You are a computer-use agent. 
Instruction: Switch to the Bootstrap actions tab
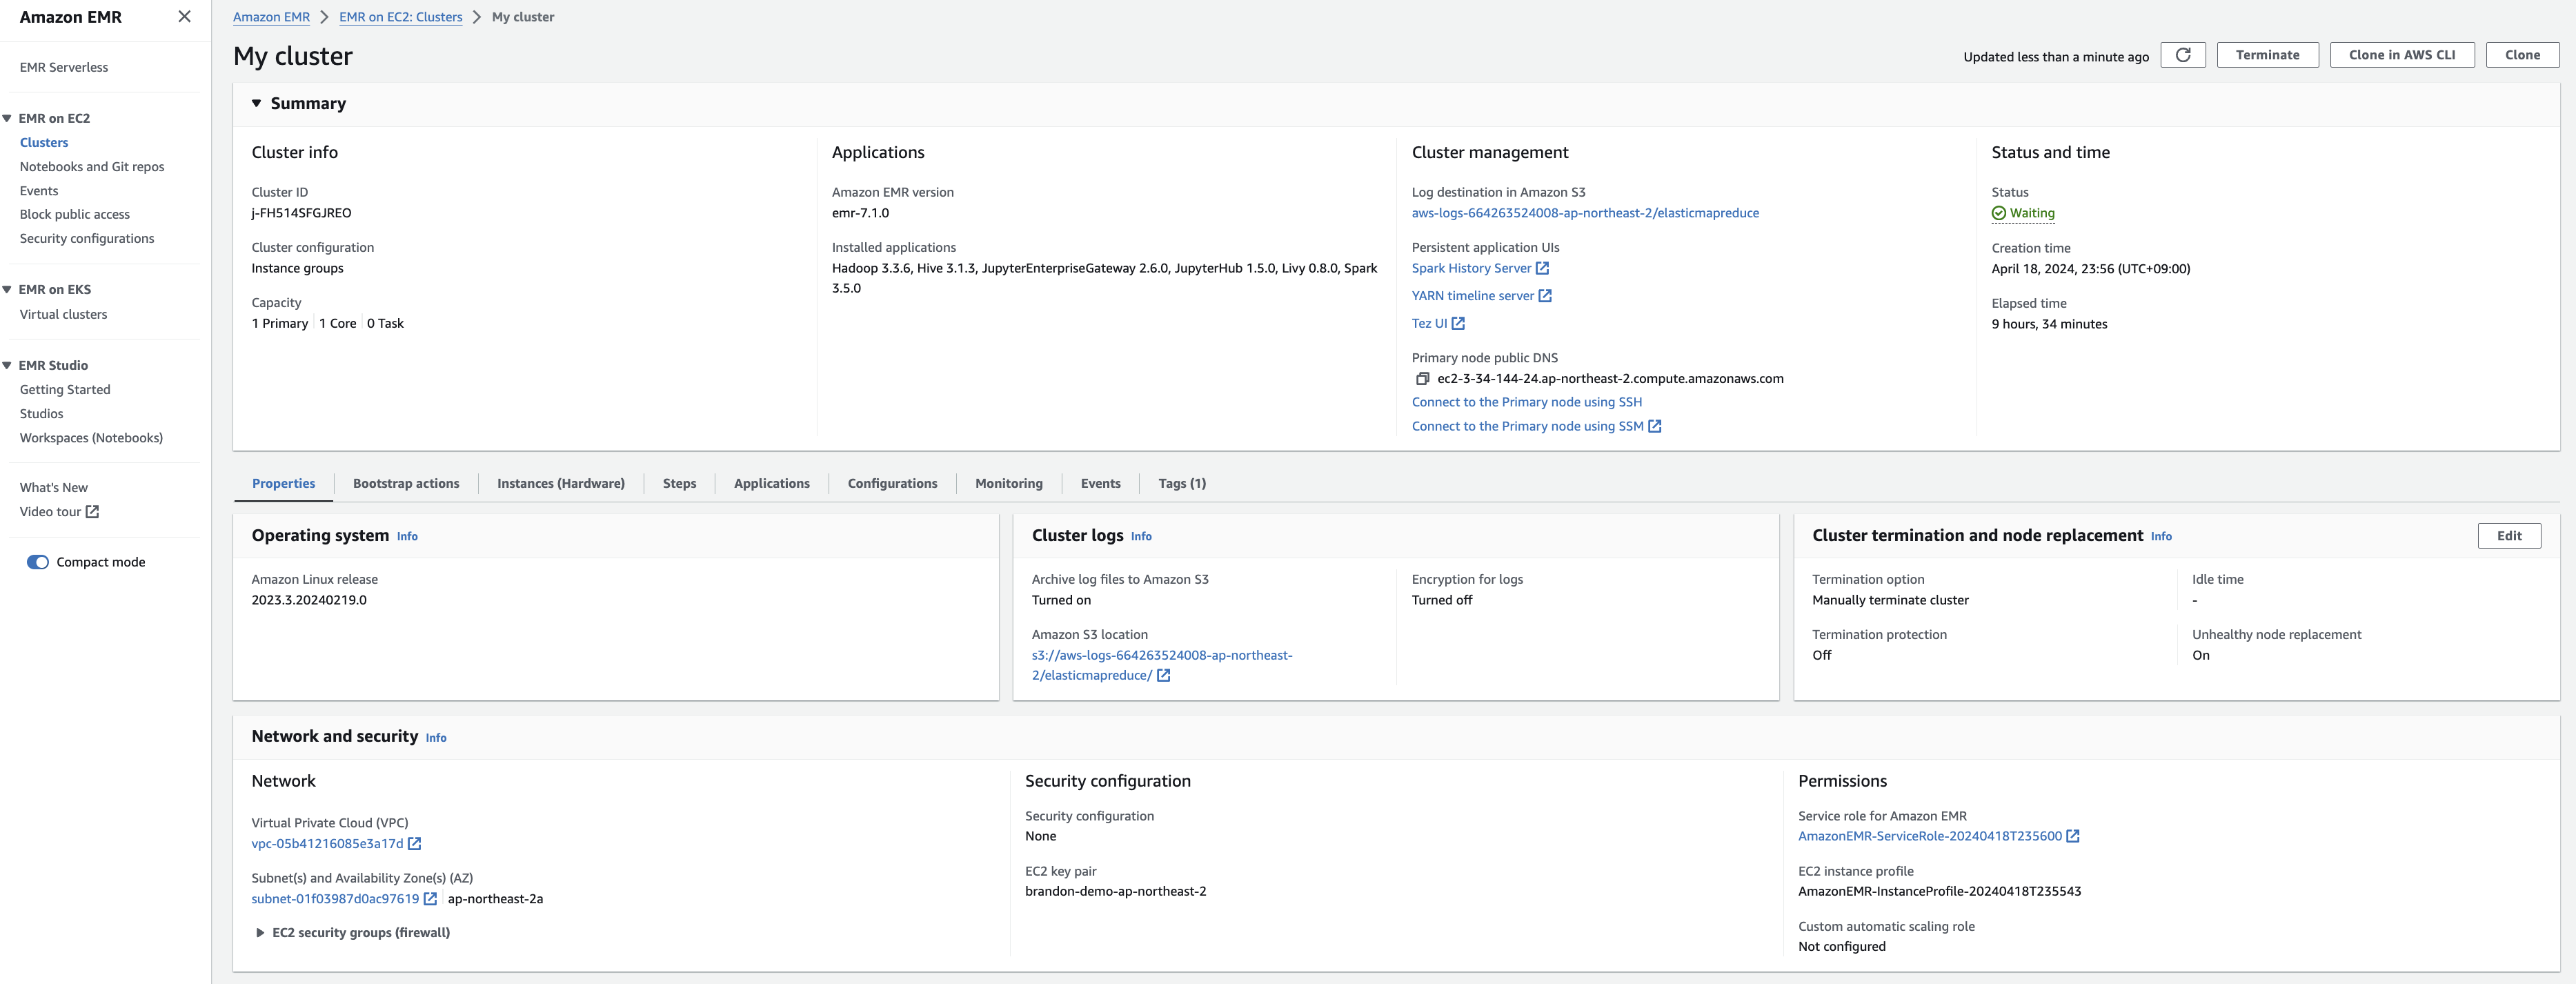[x=406, y=483]
